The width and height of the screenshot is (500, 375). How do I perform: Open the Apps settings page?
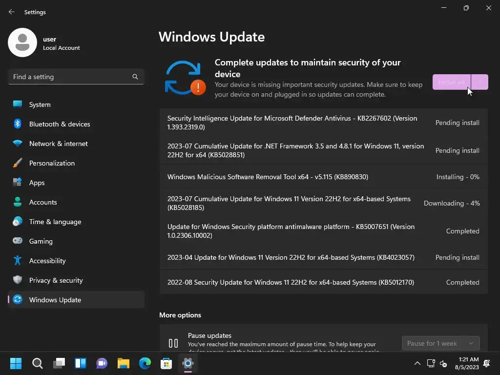click(x=76, y=183)
